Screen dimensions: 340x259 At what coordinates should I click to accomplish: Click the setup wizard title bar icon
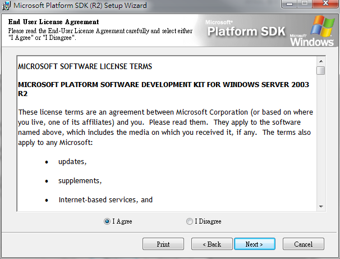click(6, 6)
